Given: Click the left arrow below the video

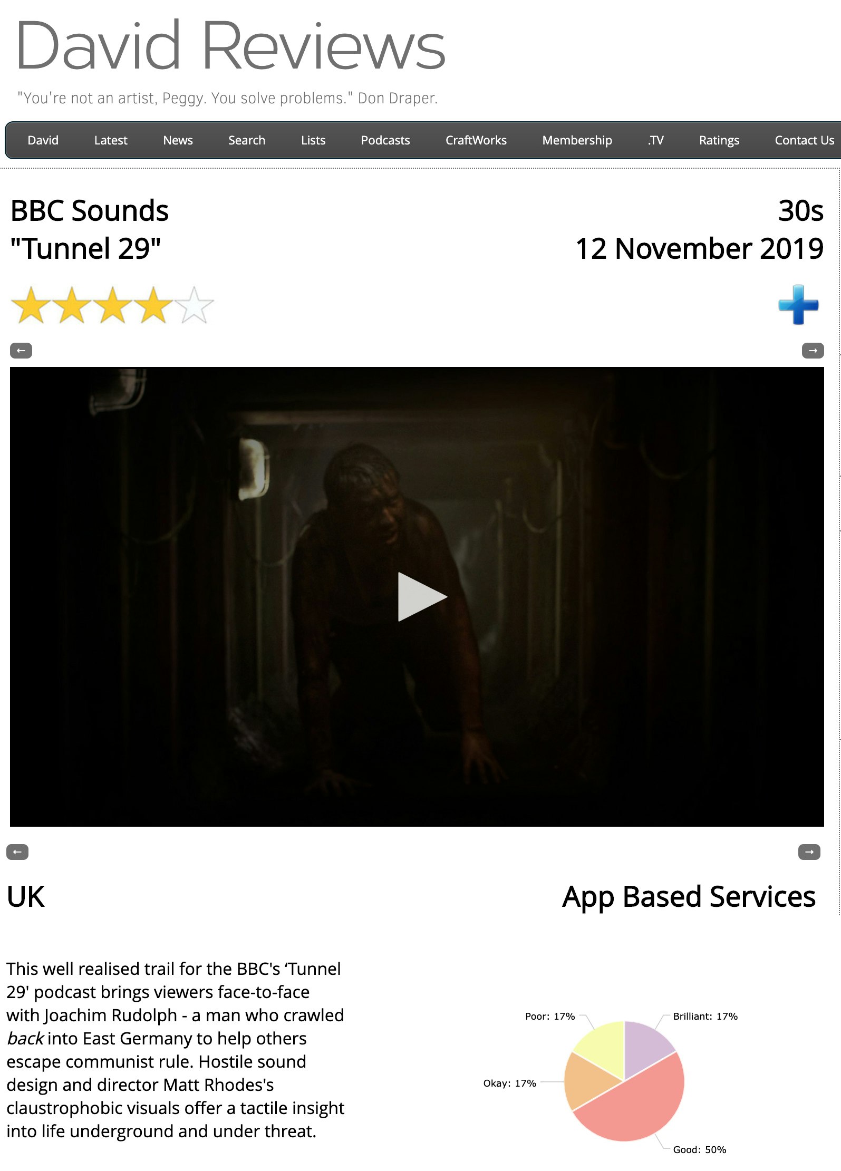Looking at the screenshot, I should (x=17, y=852).
